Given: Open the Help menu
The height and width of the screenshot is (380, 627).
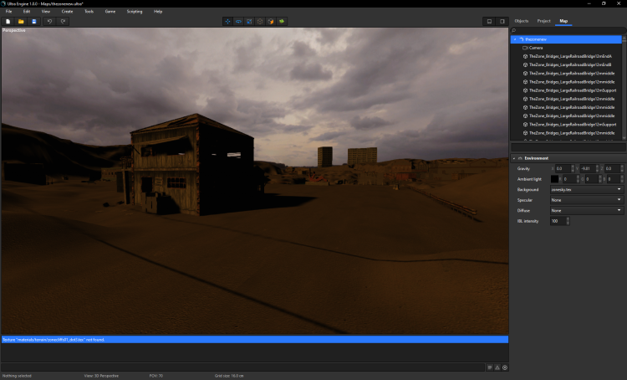Looking at the screenshot, I should (x=158, y=12).
